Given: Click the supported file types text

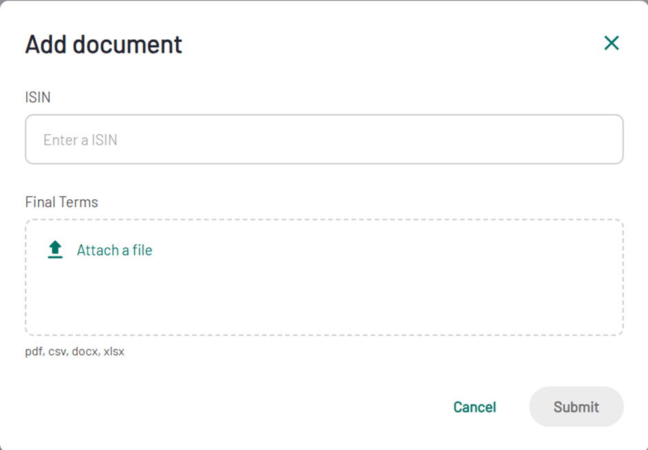Looking at the screenshot, I should [74, 351].
